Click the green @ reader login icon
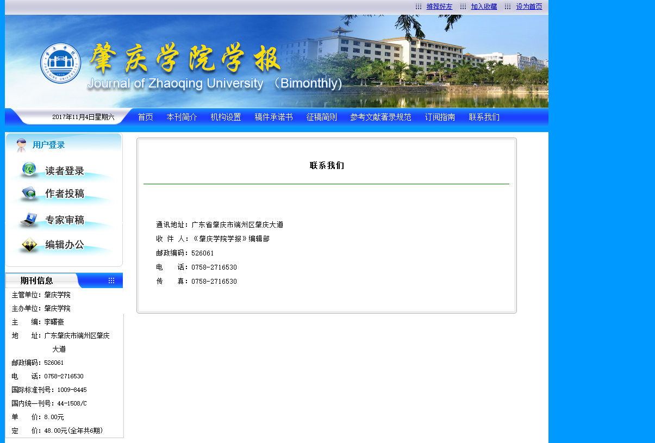This screenshot has height=443, width=655. pos(29,170)
